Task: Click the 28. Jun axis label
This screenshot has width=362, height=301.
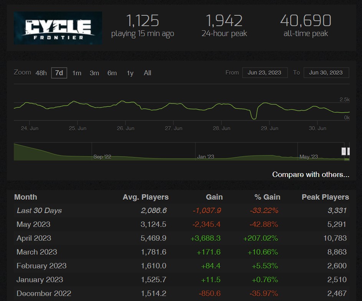Action: (x=221, y=128)
